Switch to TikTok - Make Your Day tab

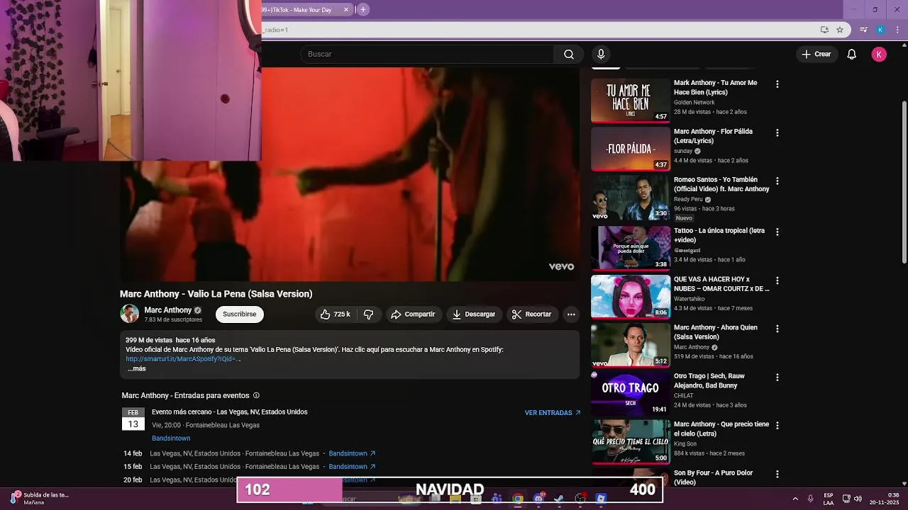point(299,10)
